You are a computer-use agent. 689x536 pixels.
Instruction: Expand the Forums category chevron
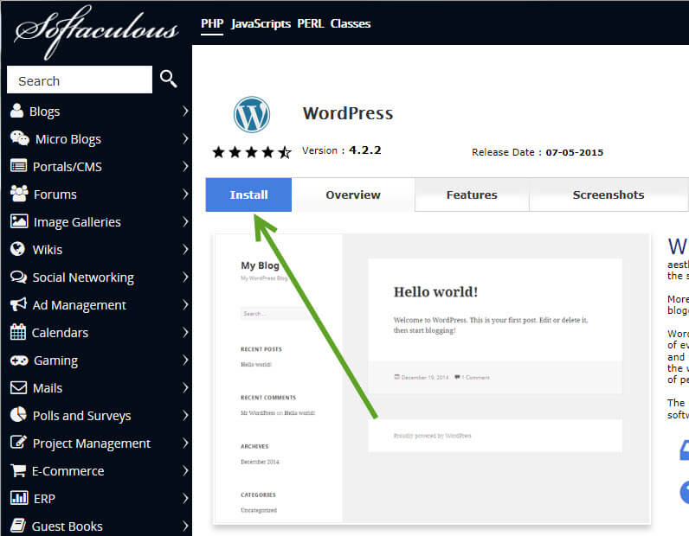(185, 194)
